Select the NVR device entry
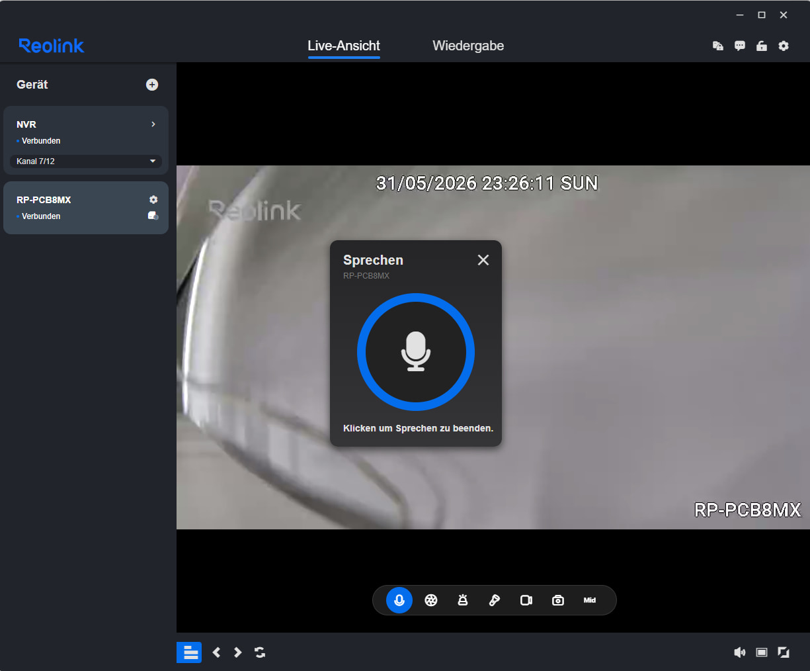The height and width of the screenshot is (671, 810). tap(86, 140)
